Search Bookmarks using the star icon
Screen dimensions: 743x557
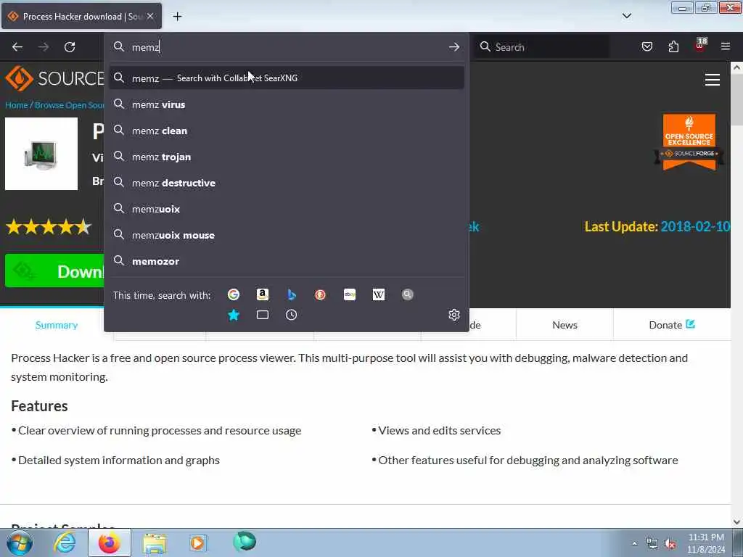(234, 315)
